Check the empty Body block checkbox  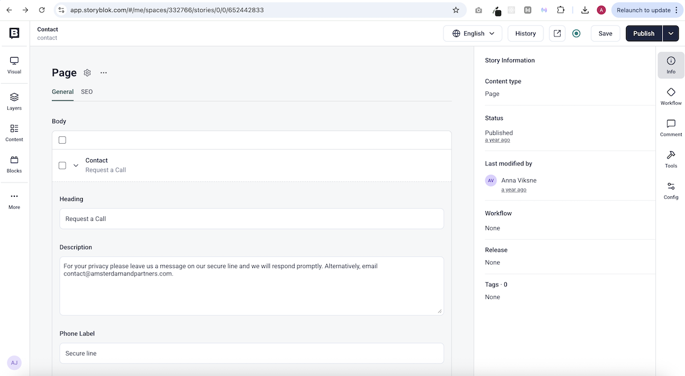(x=62, y=139)
